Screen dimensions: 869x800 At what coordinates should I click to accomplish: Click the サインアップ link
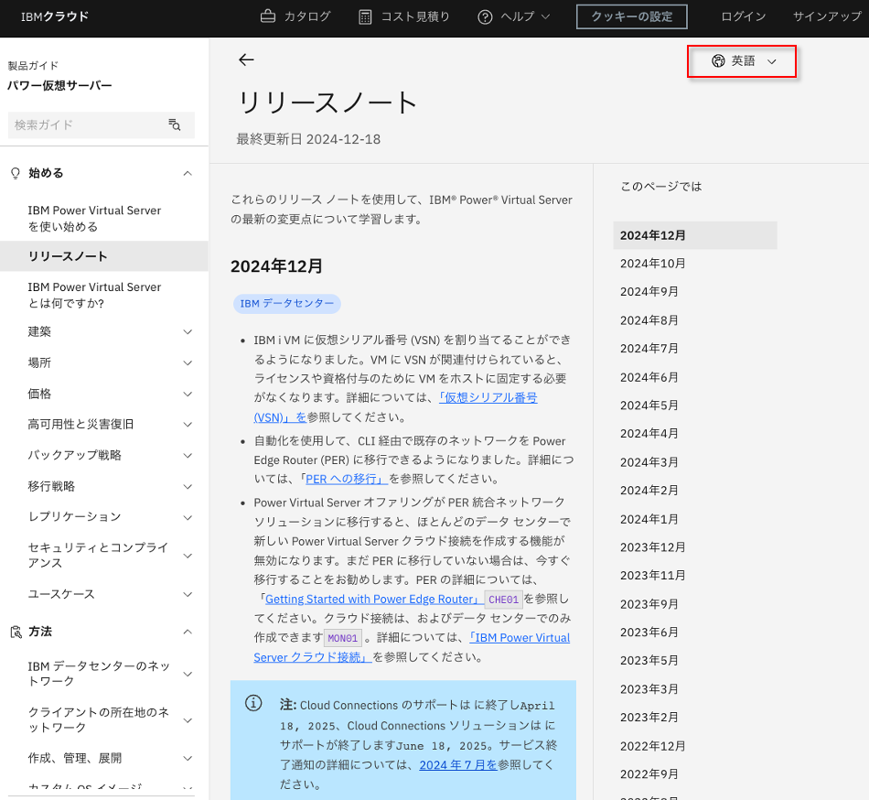click(x=827, y=16)
